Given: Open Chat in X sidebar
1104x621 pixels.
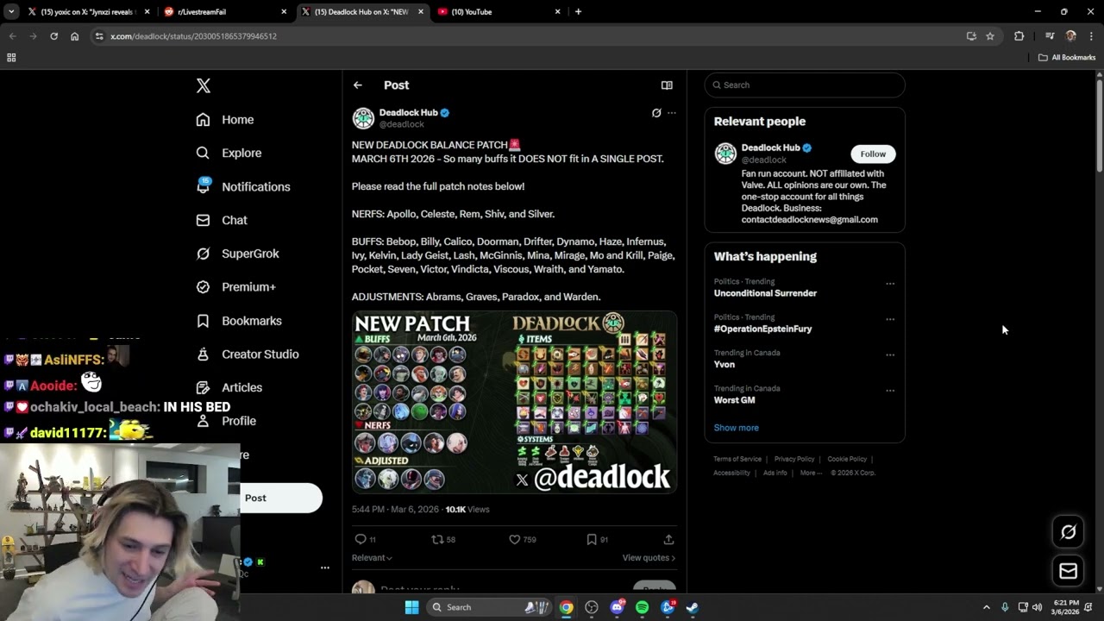Looking at the screenshot, I should [x=222, y=221].
